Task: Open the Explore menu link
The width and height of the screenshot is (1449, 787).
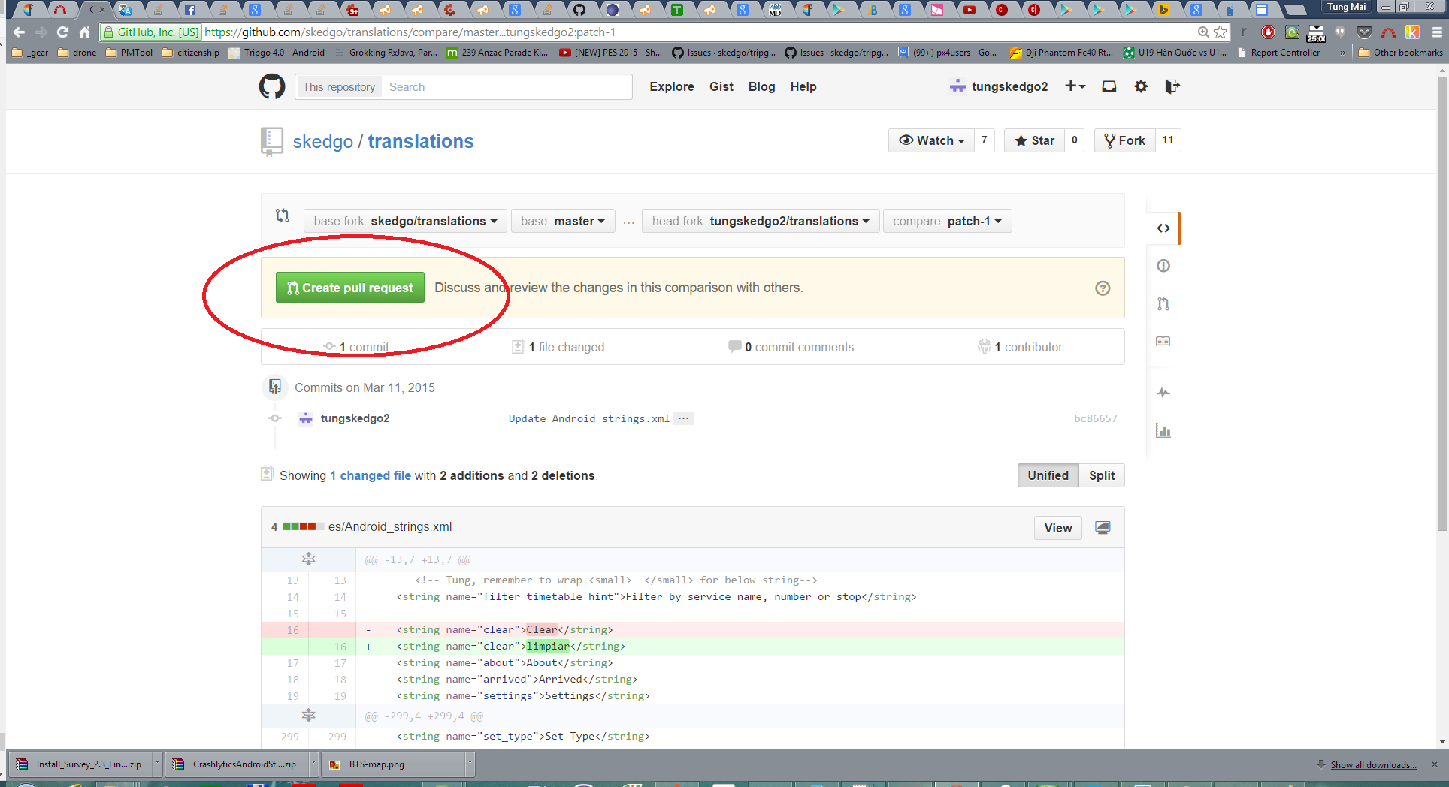Action: (672, 86)
